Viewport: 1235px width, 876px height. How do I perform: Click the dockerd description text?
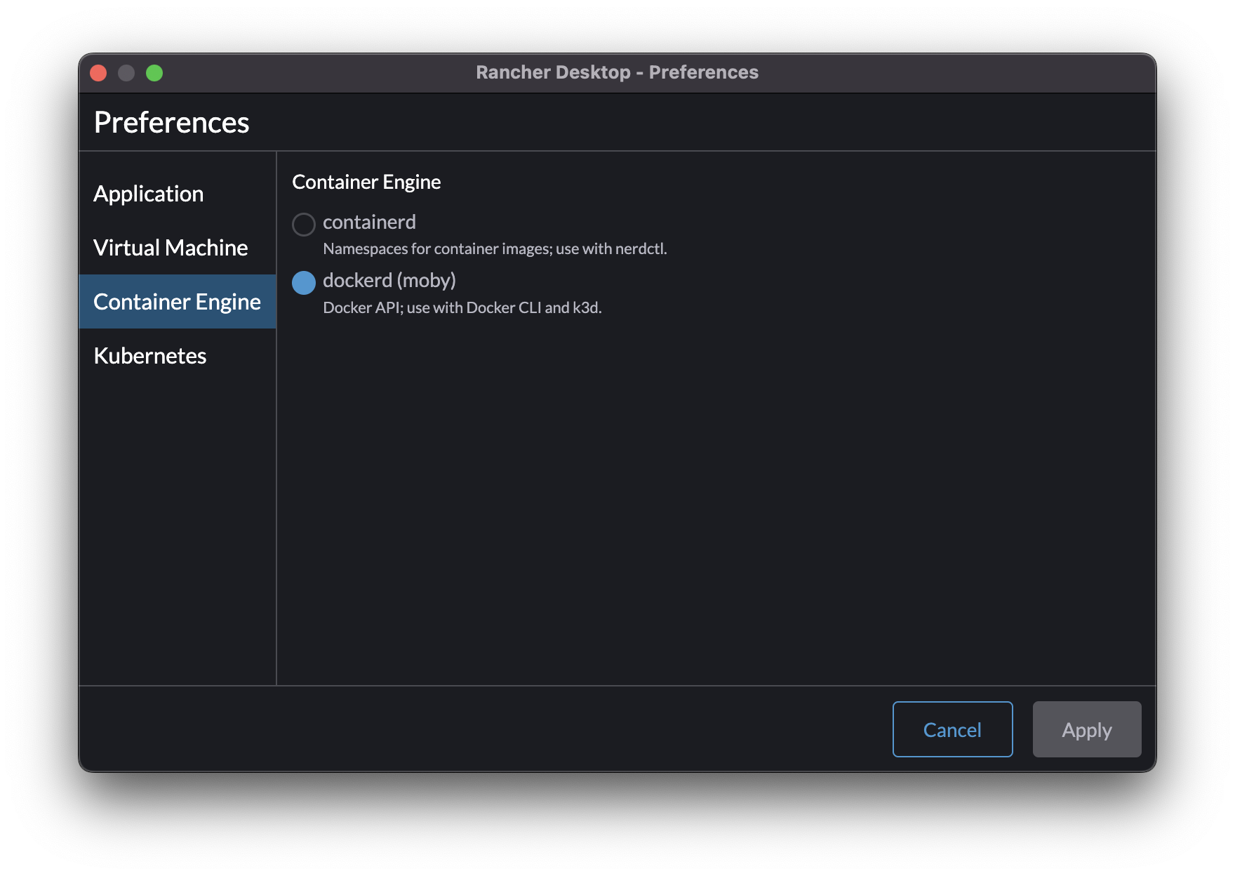coord(463,307)
